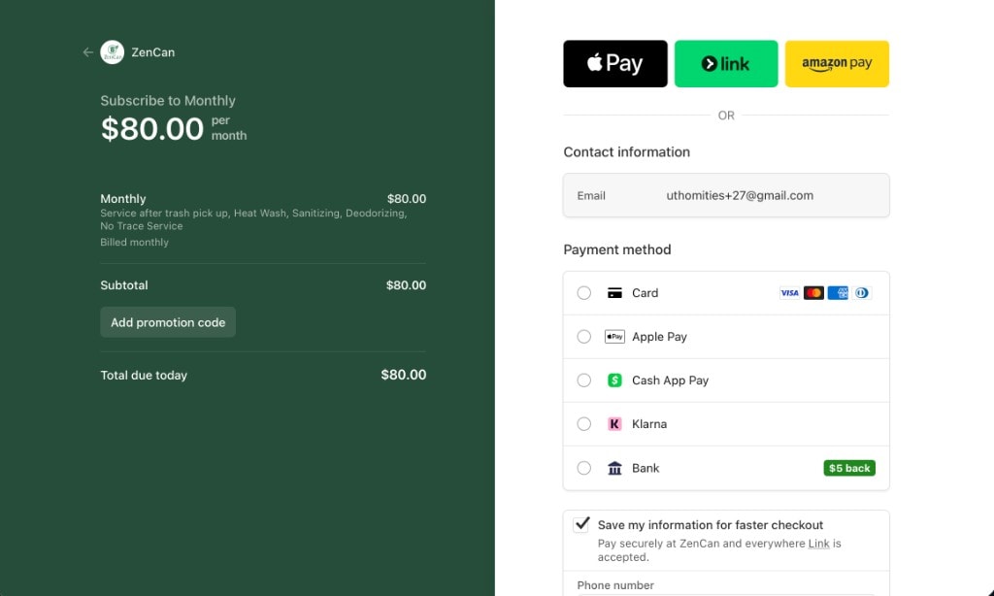994x596 pixels.
Task: Click the pink Klarna icon
Action: pyautogui.click(x=614, y=424)
